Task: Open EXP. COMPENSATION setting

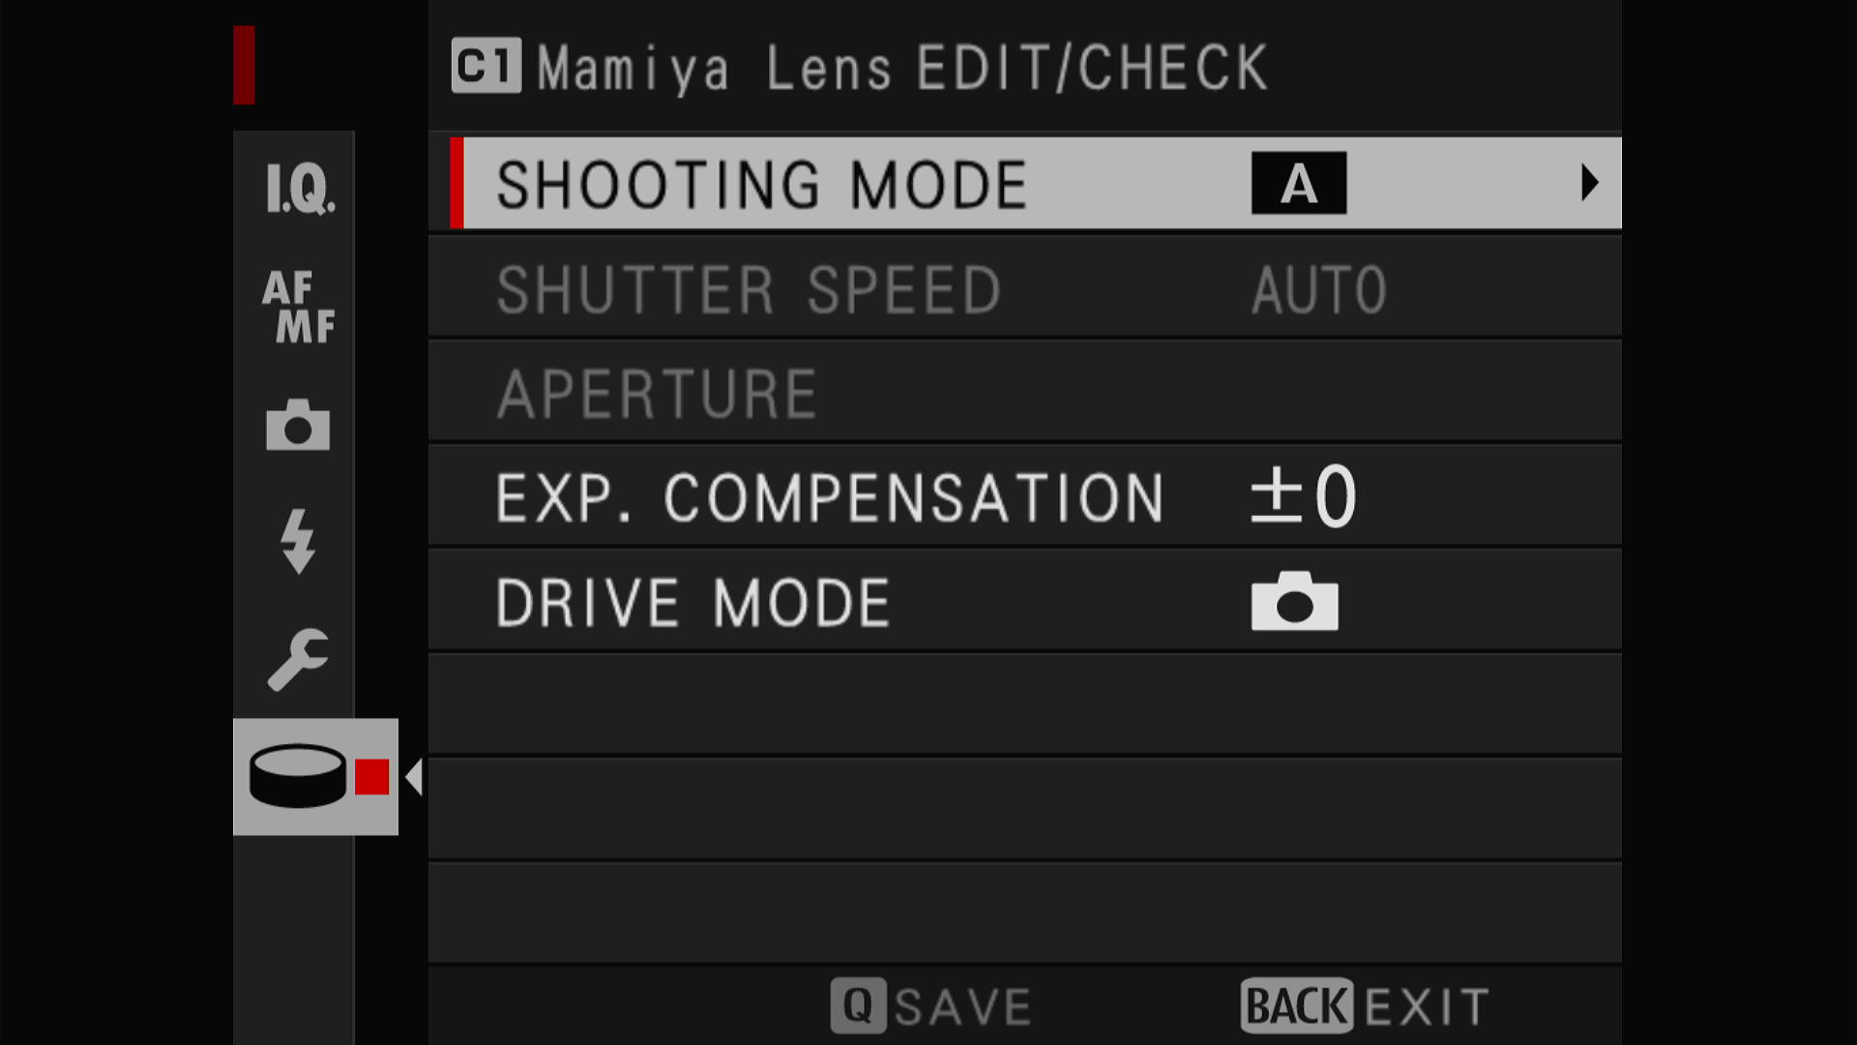Action: click(x=1025, y=497)
